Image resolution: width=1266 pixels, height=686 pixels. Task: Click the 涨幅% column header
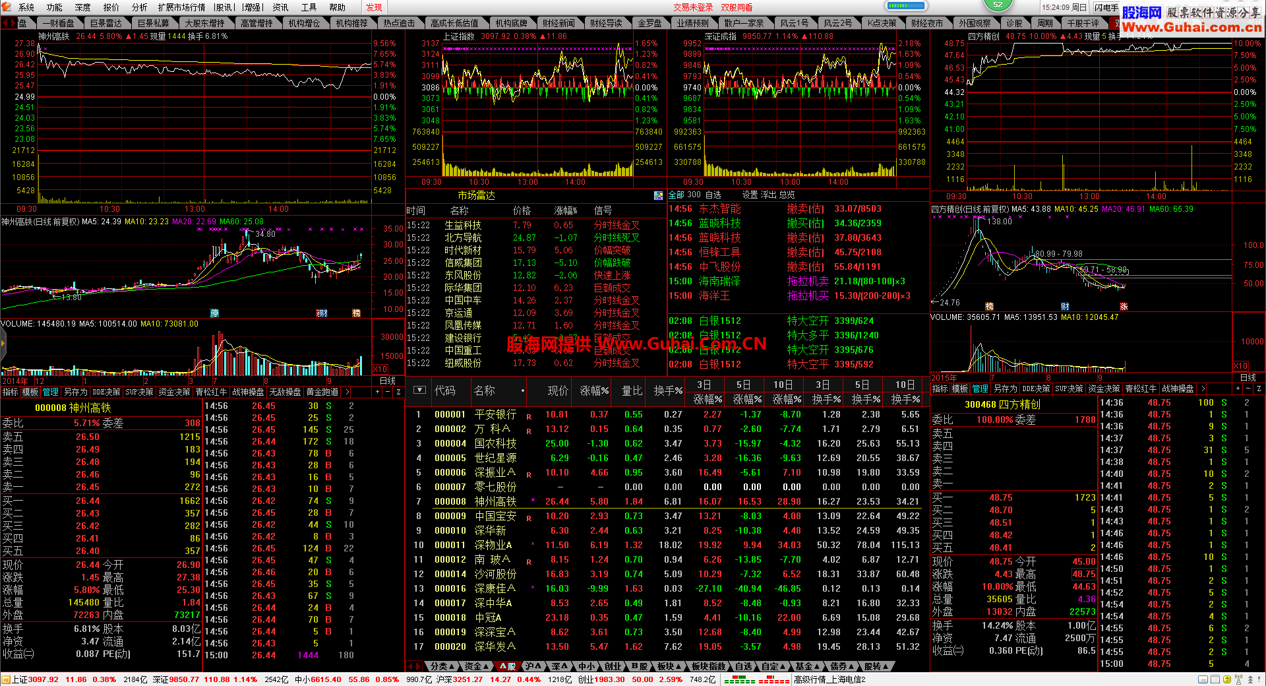[594, 391]
